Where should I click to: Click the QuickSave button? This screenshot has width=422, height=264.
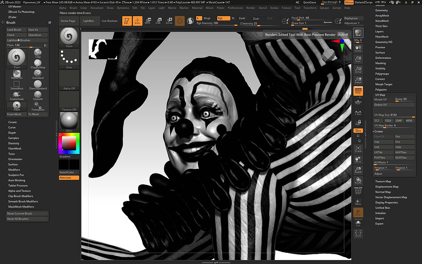coord(310,2)
